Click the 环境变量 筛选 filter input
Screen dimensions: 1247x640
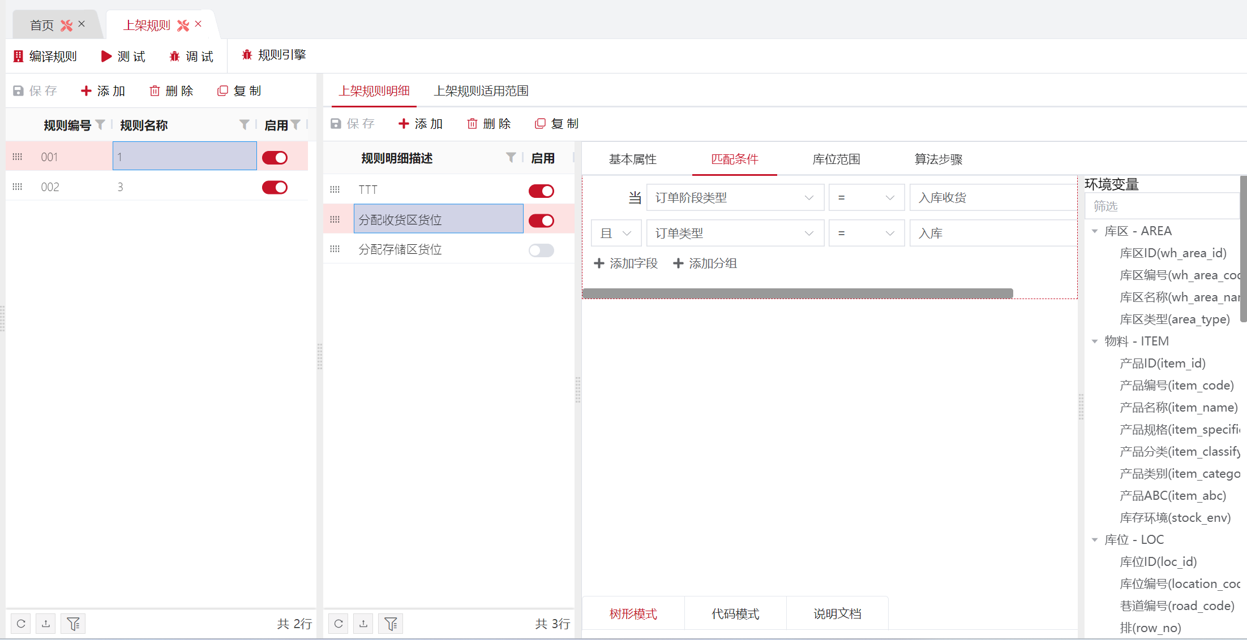coord(1160,206)
